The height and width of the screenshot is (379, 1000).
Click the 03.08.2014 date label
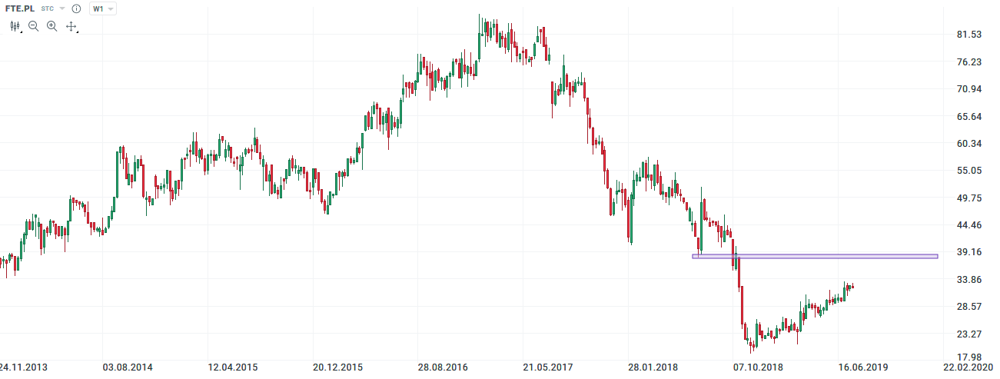128,368
